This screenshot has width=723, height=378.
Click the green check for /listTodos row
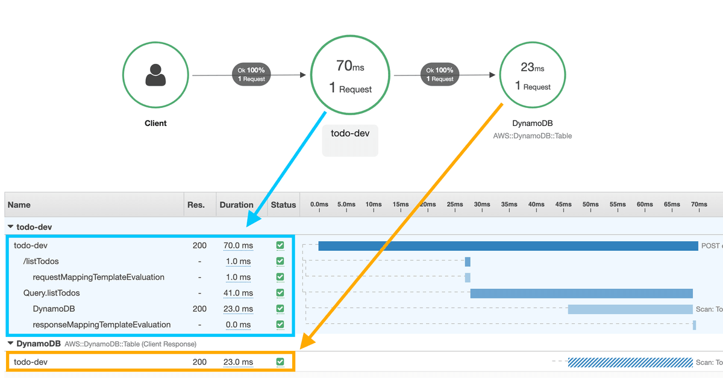[280, 261]
